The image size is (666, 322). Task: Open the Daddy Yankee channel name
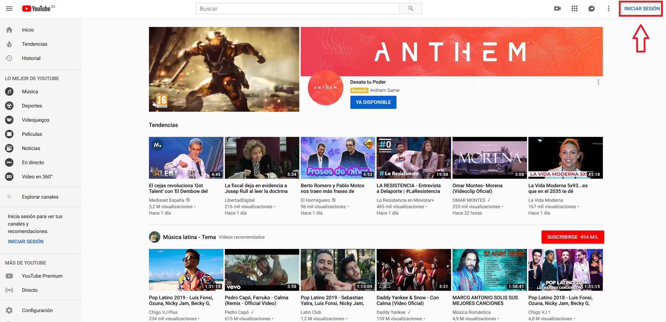[x=391, y=312]
